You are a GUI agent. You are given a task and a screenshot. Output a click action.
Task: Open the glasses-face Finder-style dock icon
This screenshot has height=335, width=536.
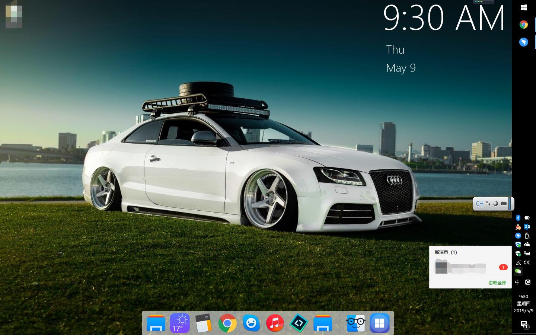coord(355,323)
